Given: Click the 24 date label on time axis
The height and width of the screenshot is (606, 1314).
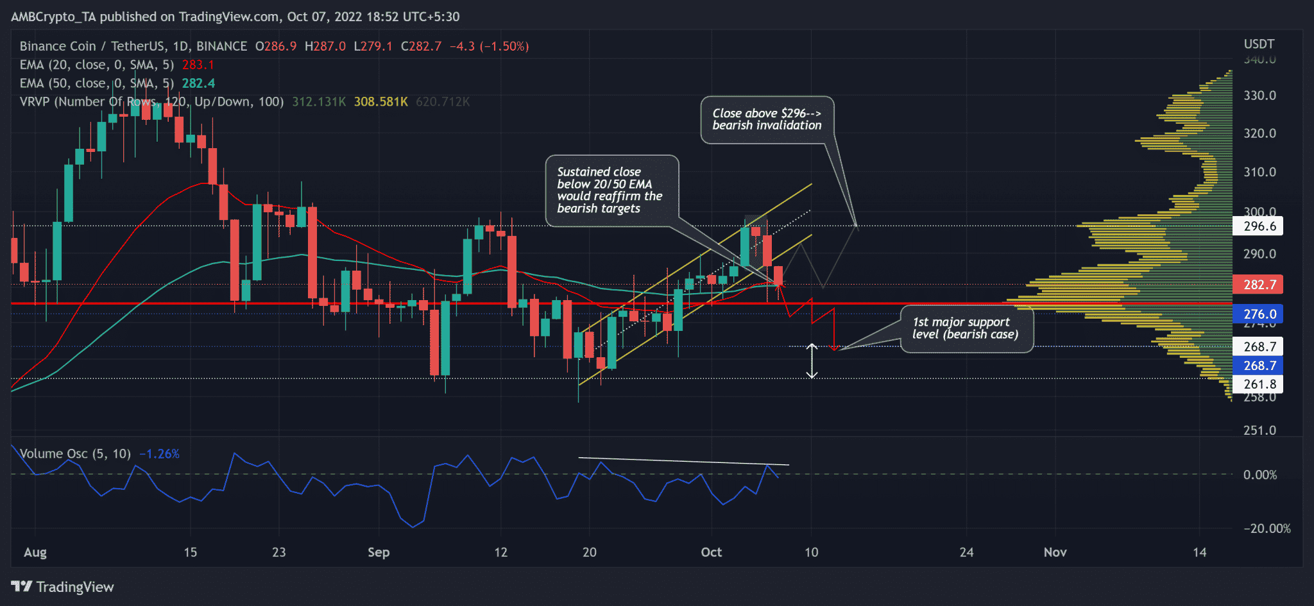Looking at the screenshot, I should click(967, 552).
